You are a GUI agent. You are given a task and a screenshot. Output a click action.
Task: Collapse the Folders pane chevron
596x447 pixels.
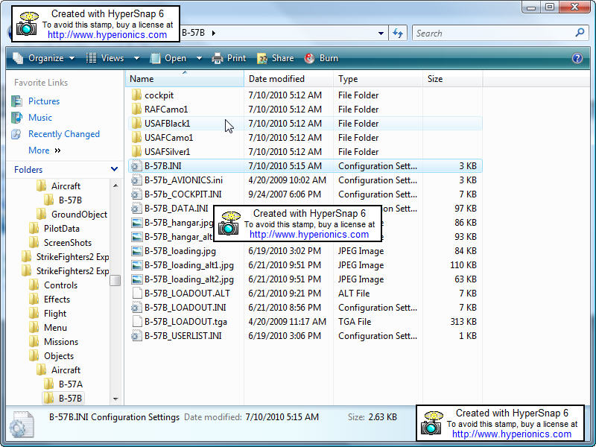point(114,169)
